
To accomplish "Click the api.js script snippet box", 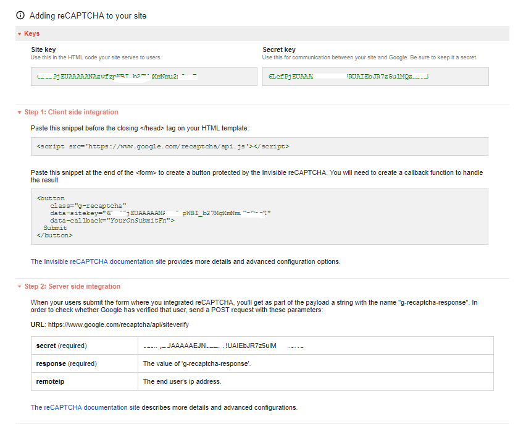I will click(x=259, y=146).
